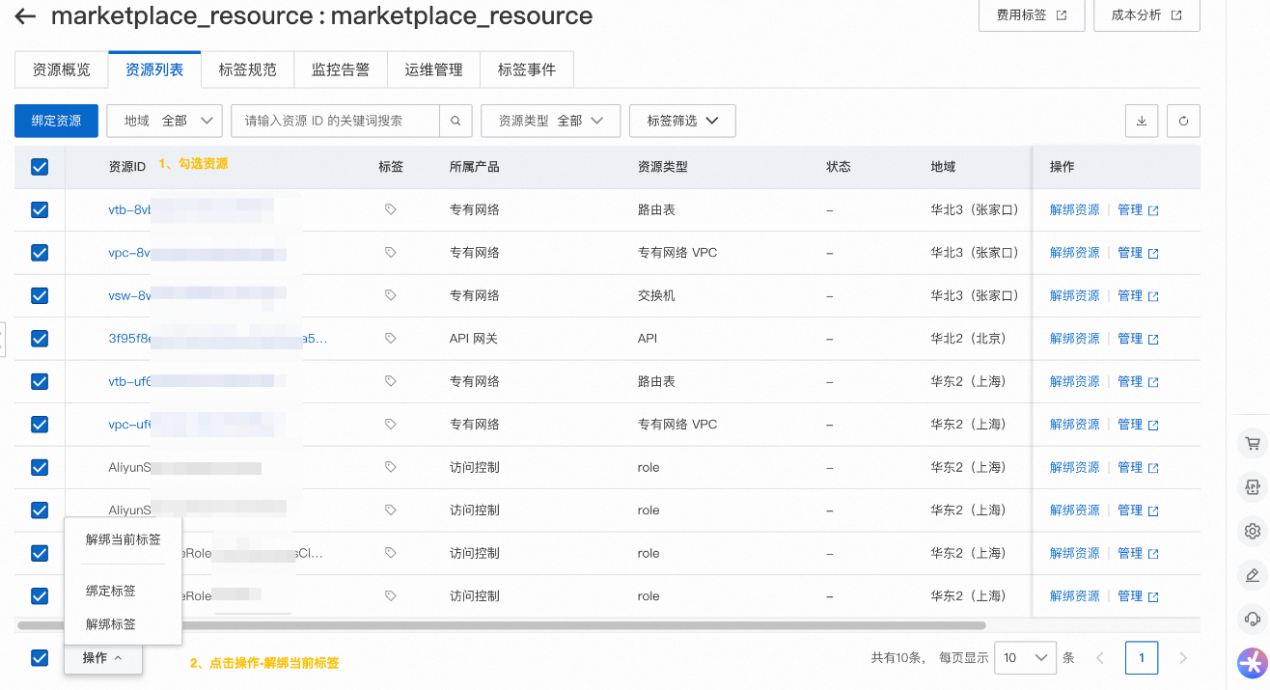Open the 标签筛选 dropdown
1270x690 pixels.
pos(682,121)
